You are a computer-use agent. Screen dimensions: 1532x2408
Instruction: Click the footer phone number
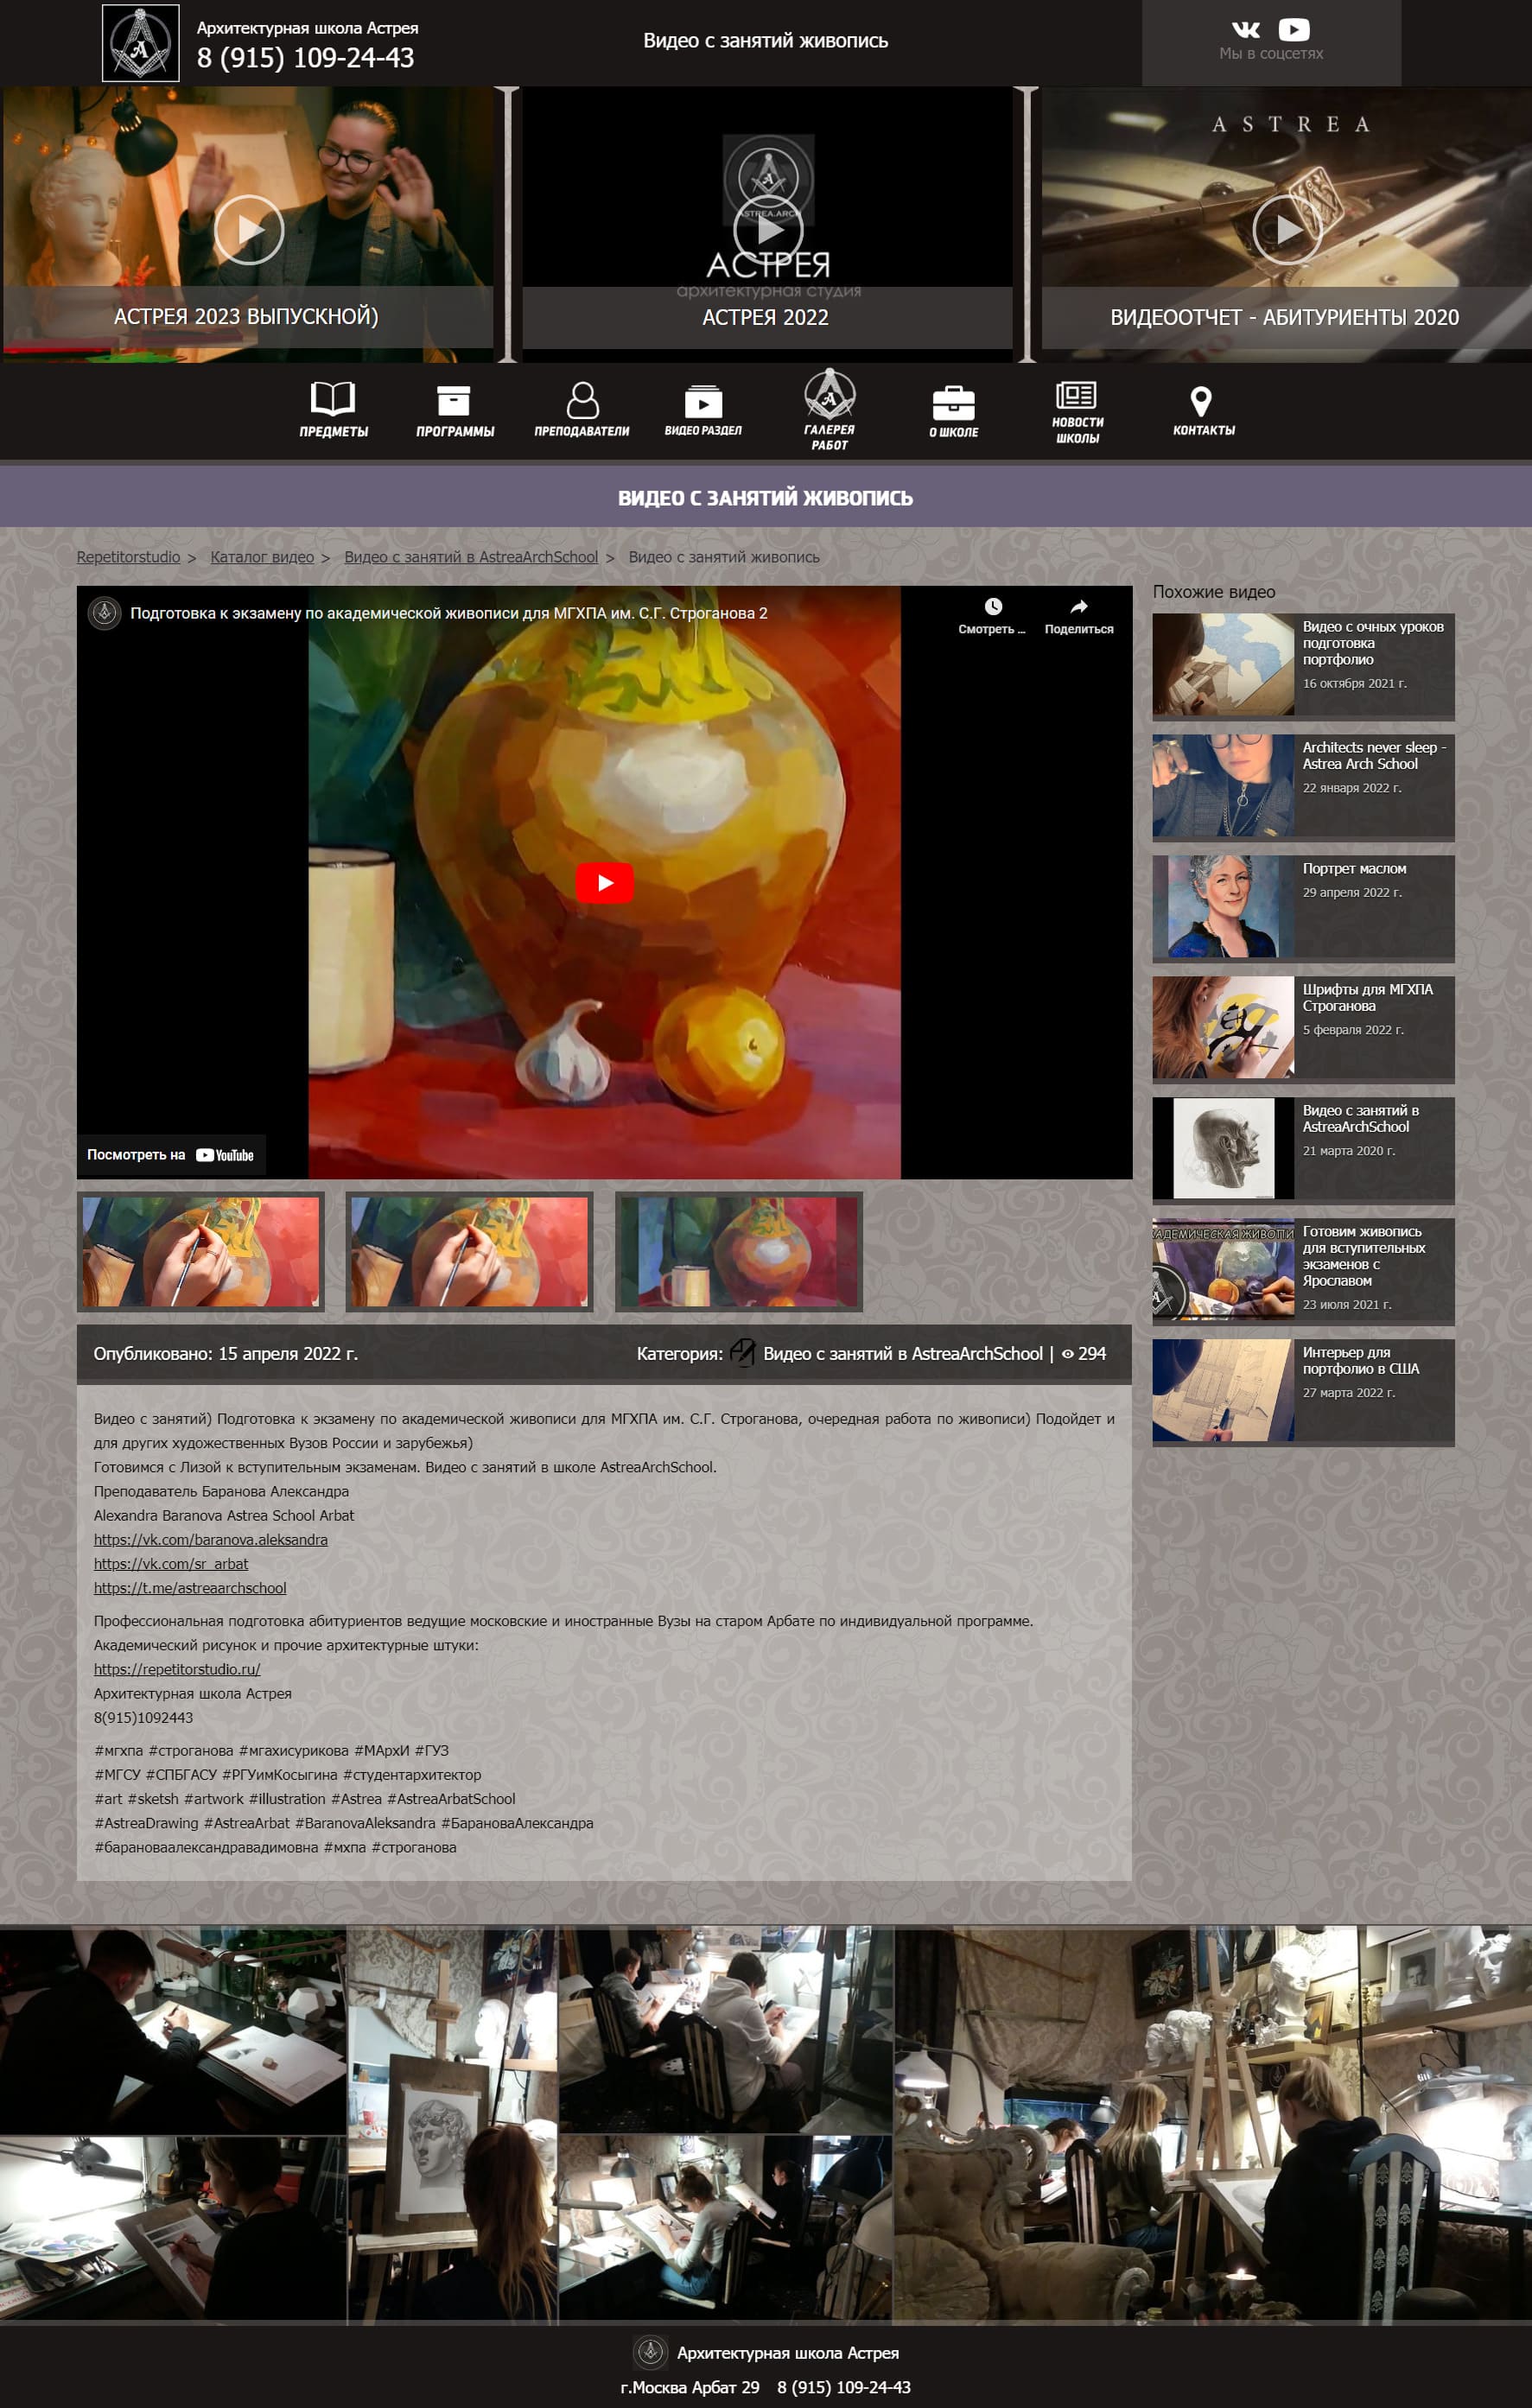click(x=844, y=2387)
